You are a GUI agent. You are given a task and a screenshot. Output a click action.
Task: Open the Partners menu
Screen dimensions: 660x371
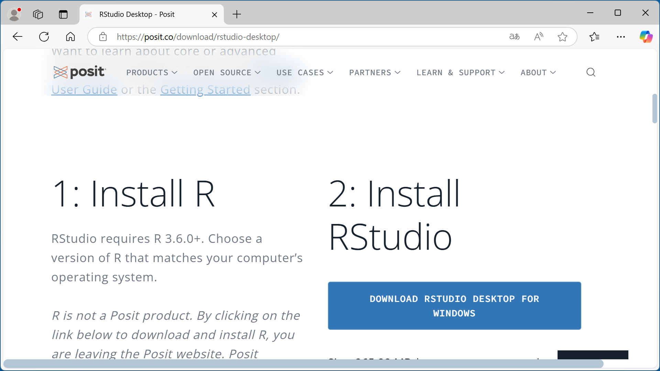pyautogui.click(x=375, y=72)
